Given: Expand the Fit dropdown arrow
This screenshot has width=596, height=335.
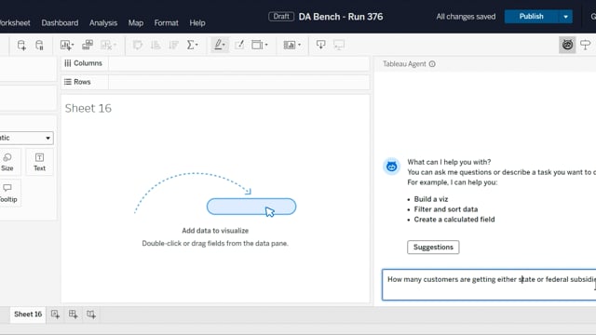Looking at the screenshot, I should point(266,45).
